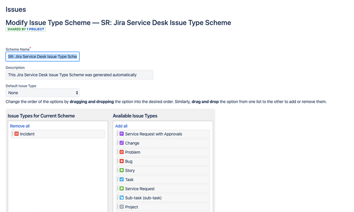The height and width of the screenshot is (212, 354).
Task: Select the Sub-task (sub-task) list entry
Action: tap(163, 198)
